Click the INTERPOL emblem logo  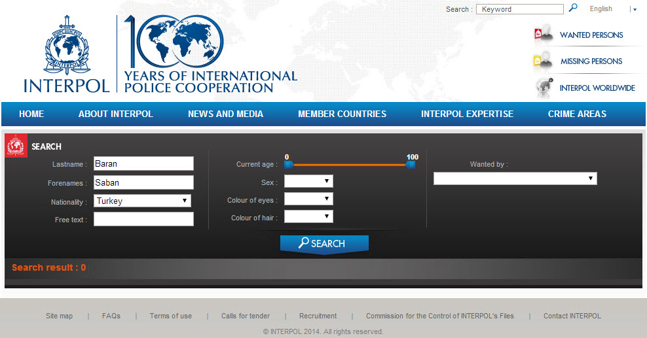click(66, 45)
